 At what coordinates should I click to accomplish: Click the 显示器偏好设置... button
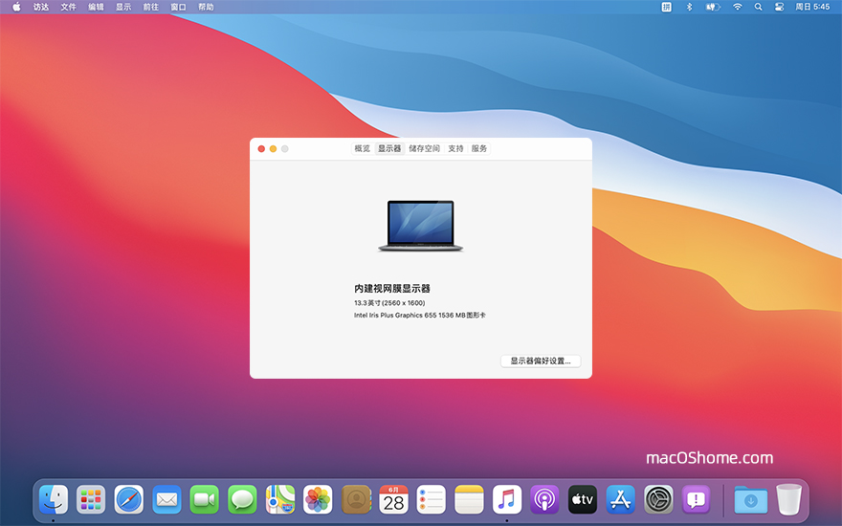pos(541,362)
